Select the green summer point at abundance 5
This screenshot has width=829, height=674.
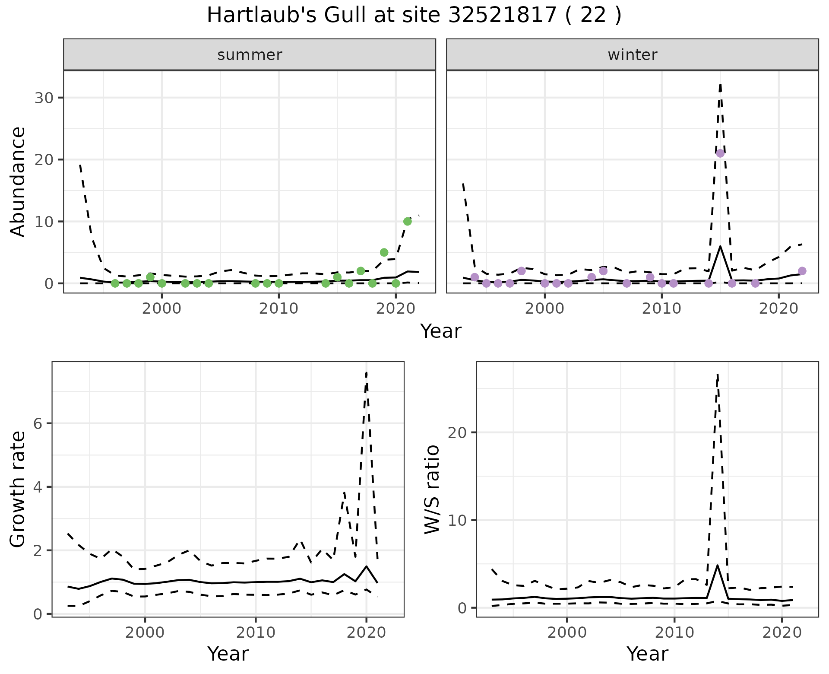coord(384,252)
